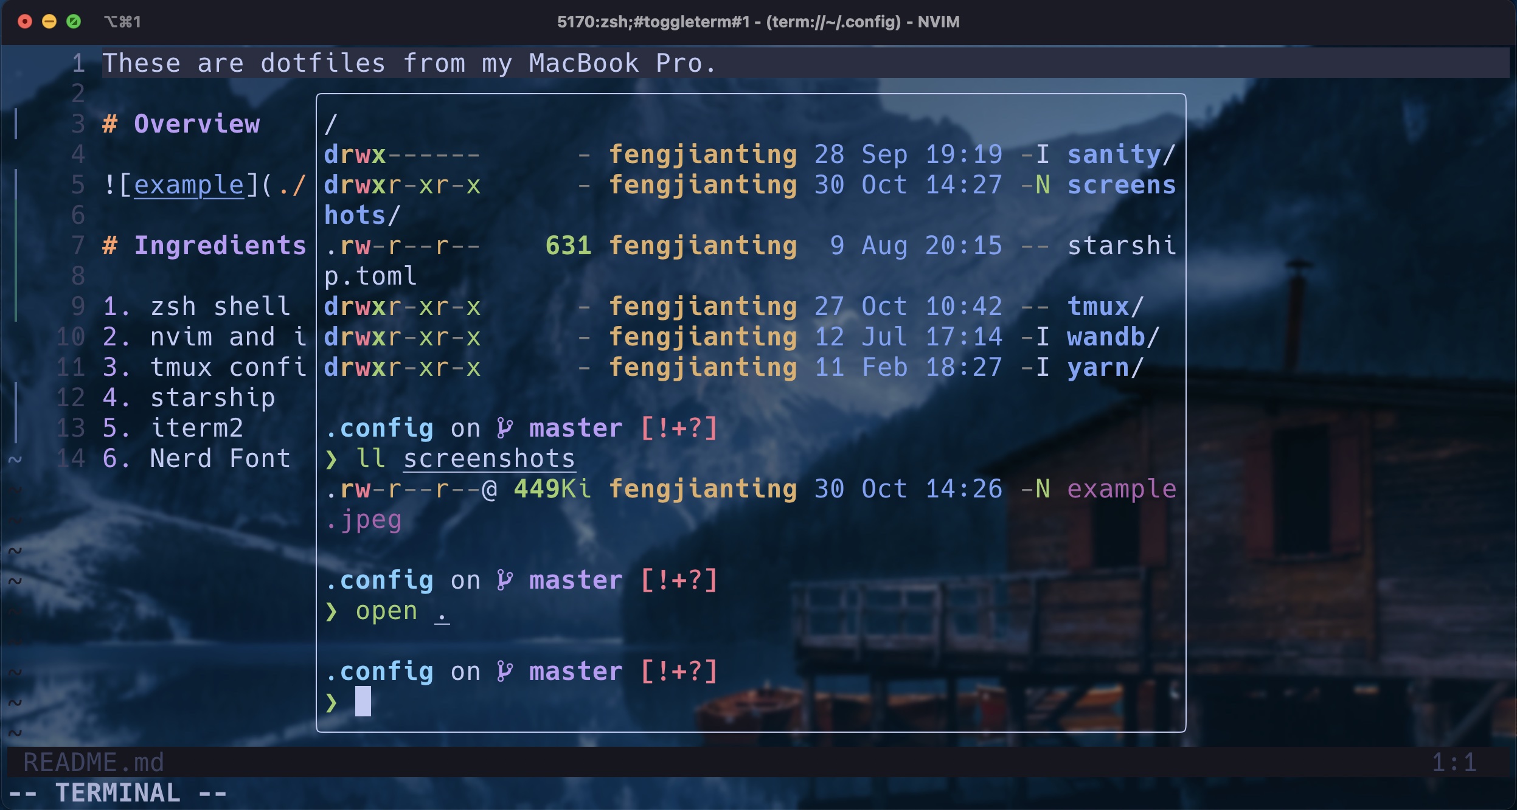Screen dimensions: 1517x810
Task: Click the underlined 'screenshots' path argument
Action: [489, 459]
